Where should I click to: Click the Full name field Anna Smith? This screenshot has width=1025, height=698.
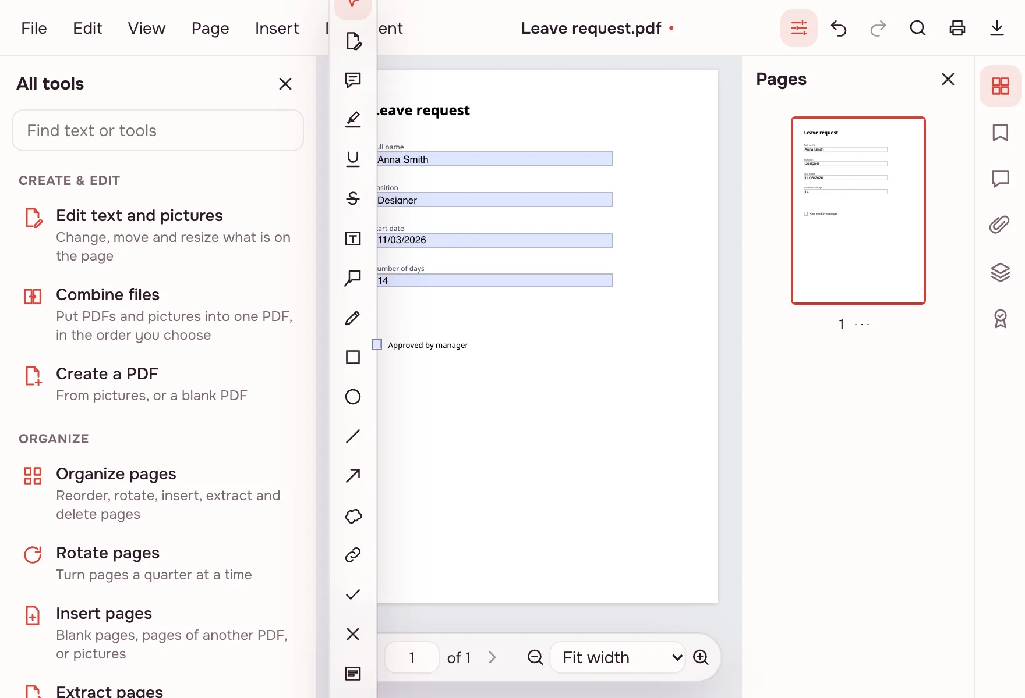(x=494, y=159)
